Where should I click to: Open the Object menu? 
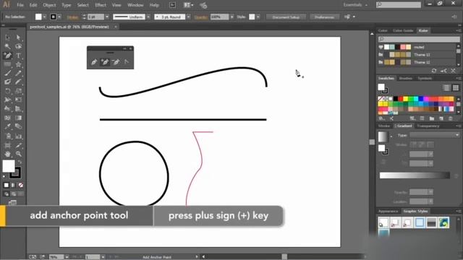pos(49,5)
